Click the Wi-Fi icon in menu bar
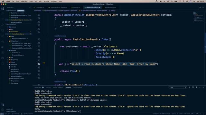This screenshot has width=206, height=115. [x=180, y=1]
